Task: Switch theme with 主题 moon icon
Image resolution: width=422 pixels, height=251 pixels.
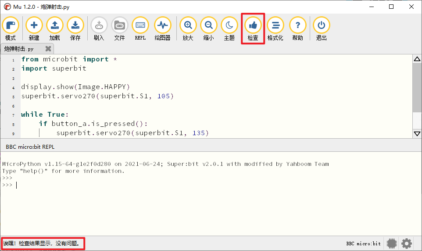Action: pyautogui.click(x=229, y=29)
